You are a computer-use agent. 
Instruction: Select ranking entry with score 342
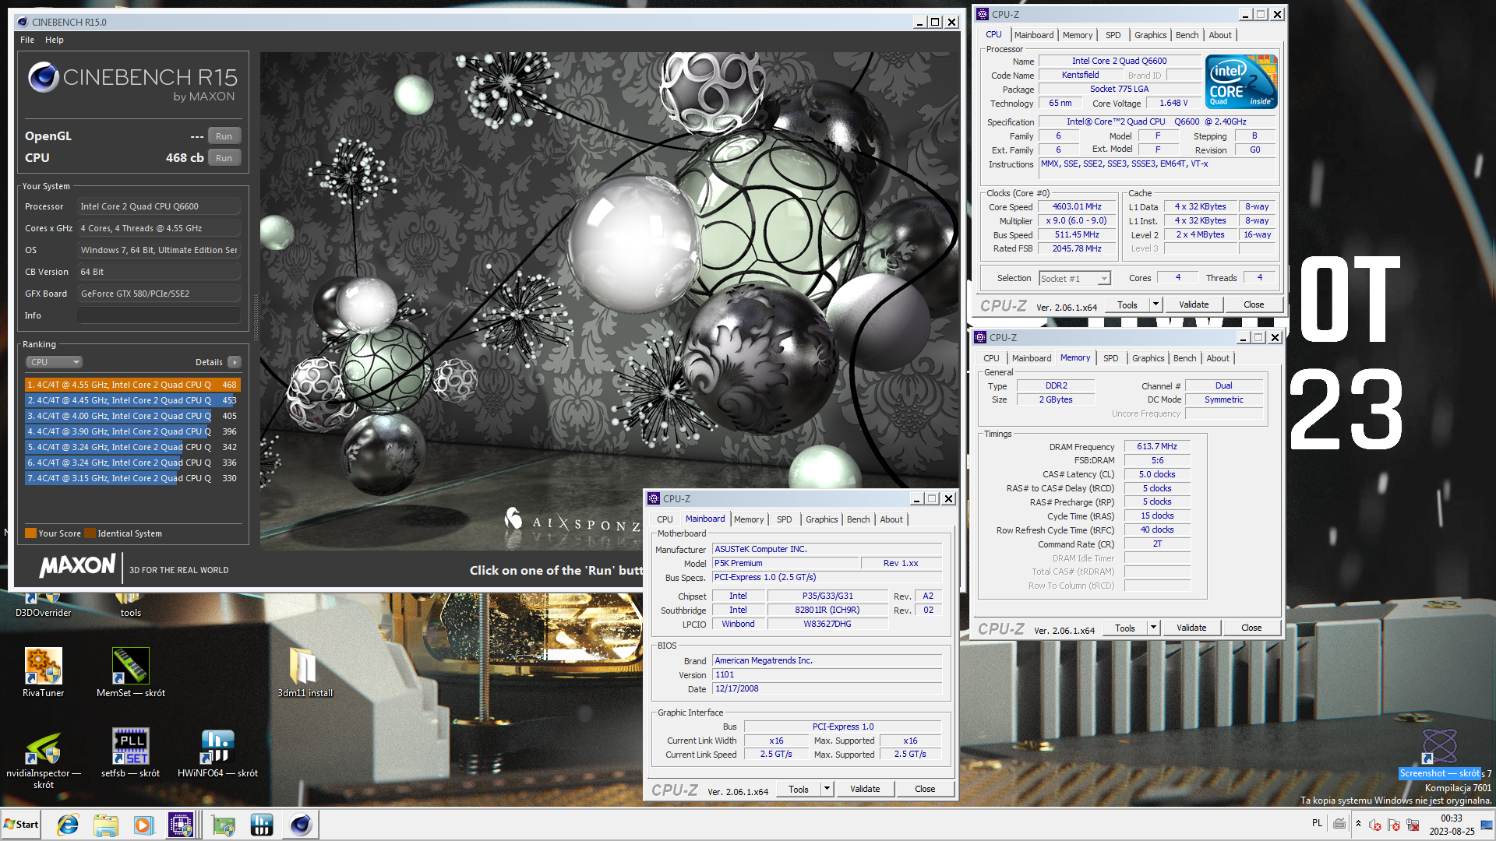[x=132, y=447]
